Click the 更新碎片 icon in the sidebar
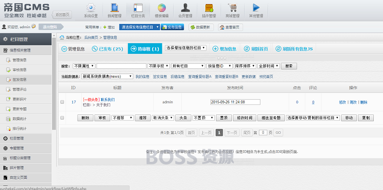Viewport: 383px width, 190px height. point(8,99)
